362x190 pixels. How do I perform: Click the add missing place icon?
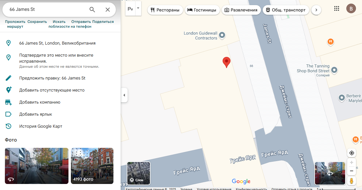(x=8, y=90)
